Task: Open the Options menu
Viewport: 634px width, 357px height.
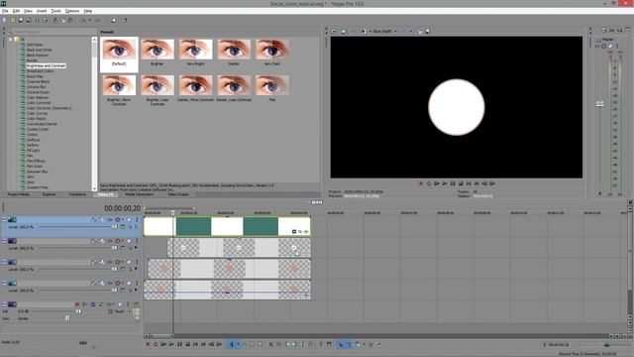Action: tap(72, 11)
